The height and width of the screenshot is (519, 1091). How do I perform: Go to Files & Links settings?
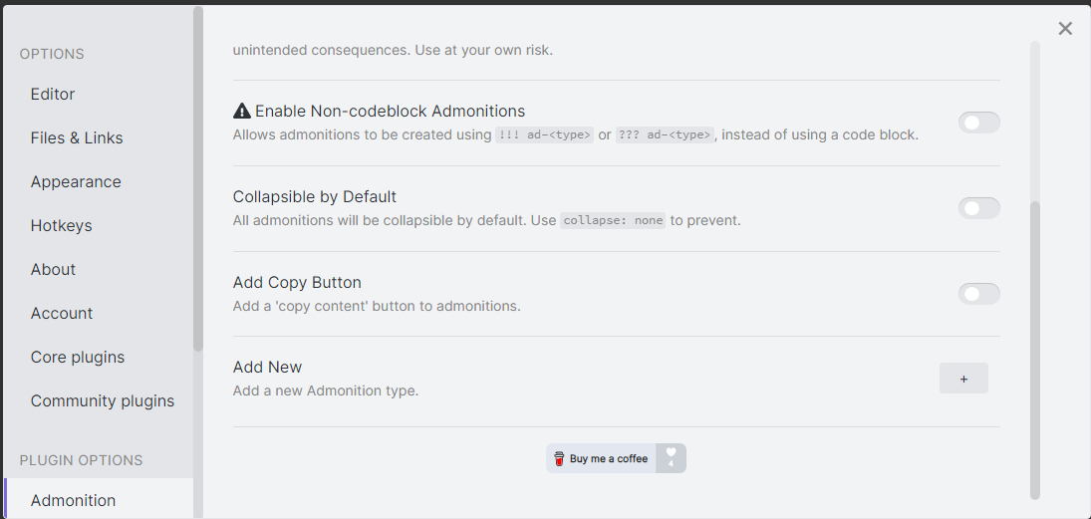click(77, 138)
